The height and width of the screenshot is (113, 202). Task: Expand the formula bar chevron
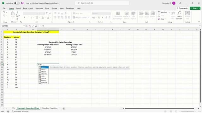199,26
